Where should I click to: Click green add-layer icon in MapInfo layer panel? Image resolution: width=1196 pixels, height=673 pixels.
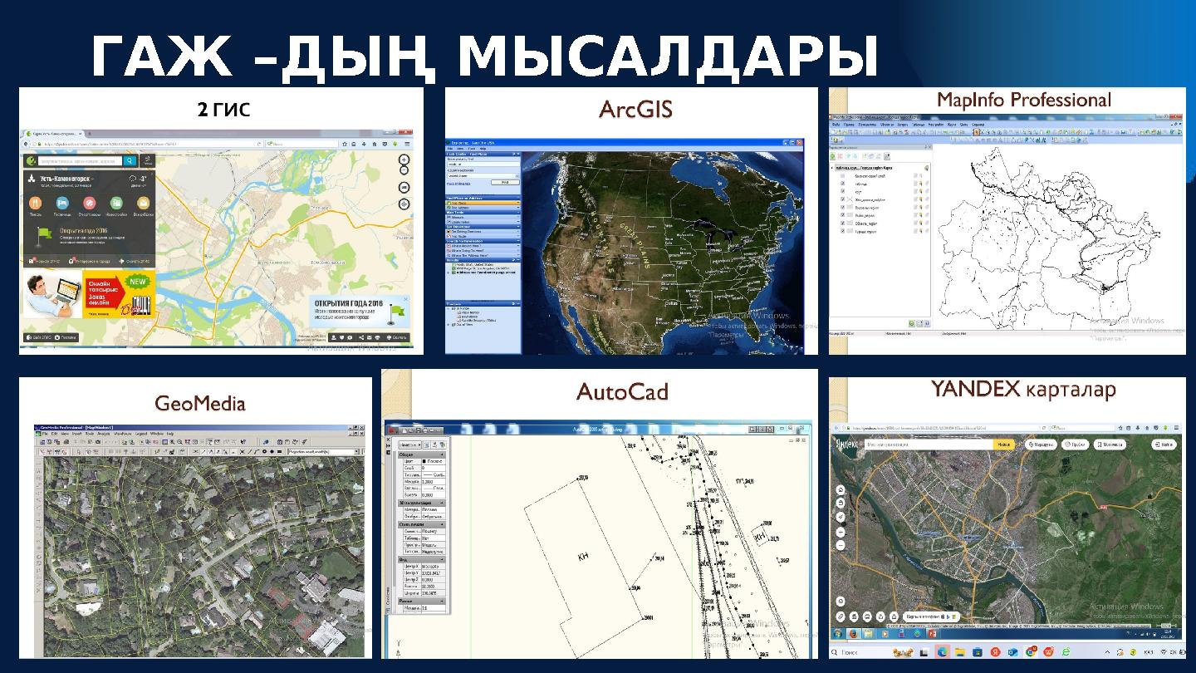(x=832, y=156)
